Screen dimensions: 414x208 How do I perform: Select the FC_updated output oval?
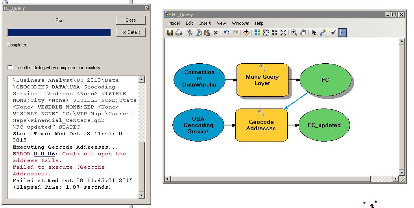coord(324,125)
